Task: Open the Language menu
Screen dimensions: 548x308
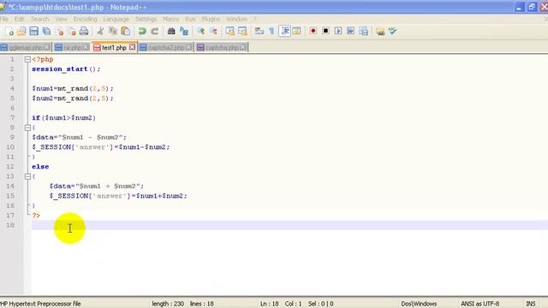Action: coord(116,19)
